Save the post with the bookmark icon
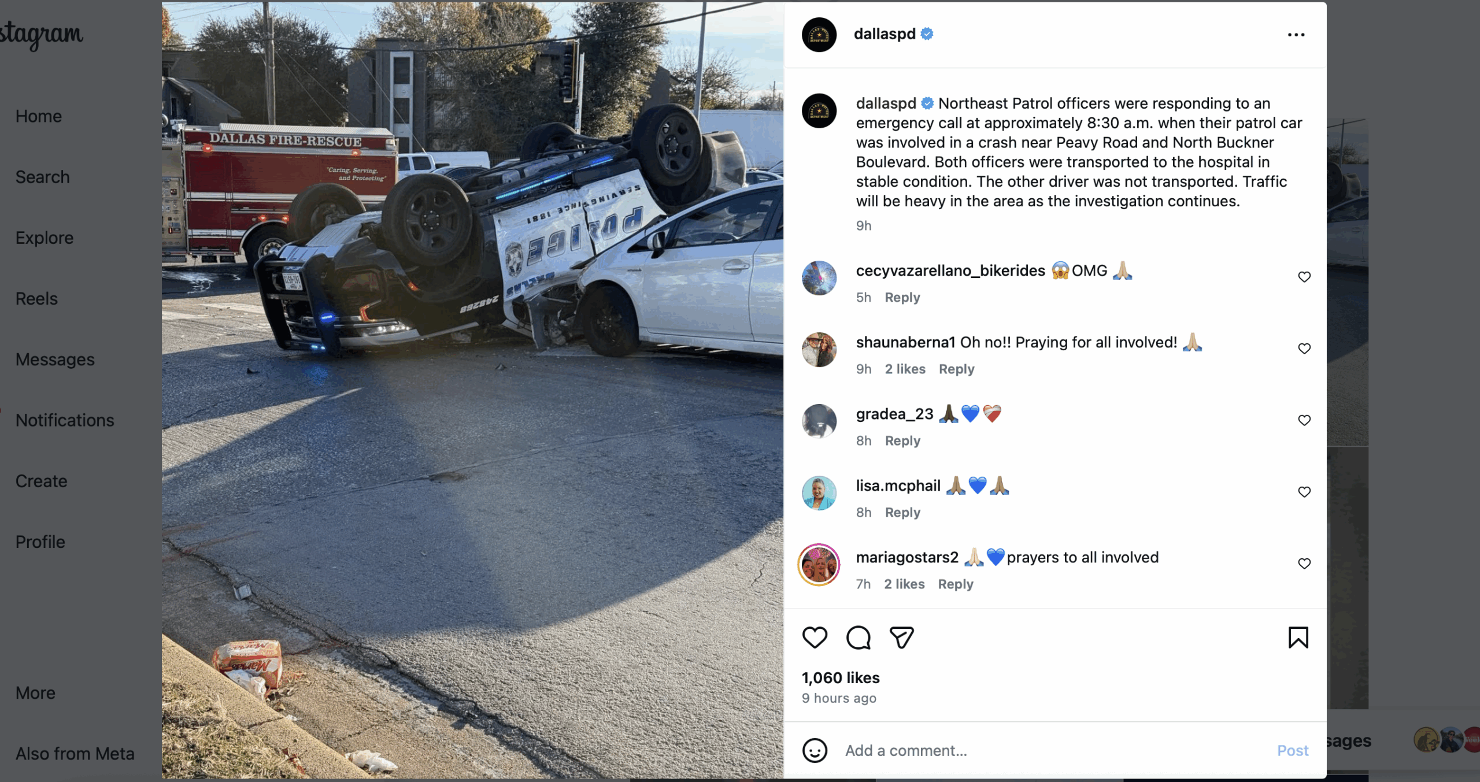Viewport: 1480px width, 782px height. 1298,638
